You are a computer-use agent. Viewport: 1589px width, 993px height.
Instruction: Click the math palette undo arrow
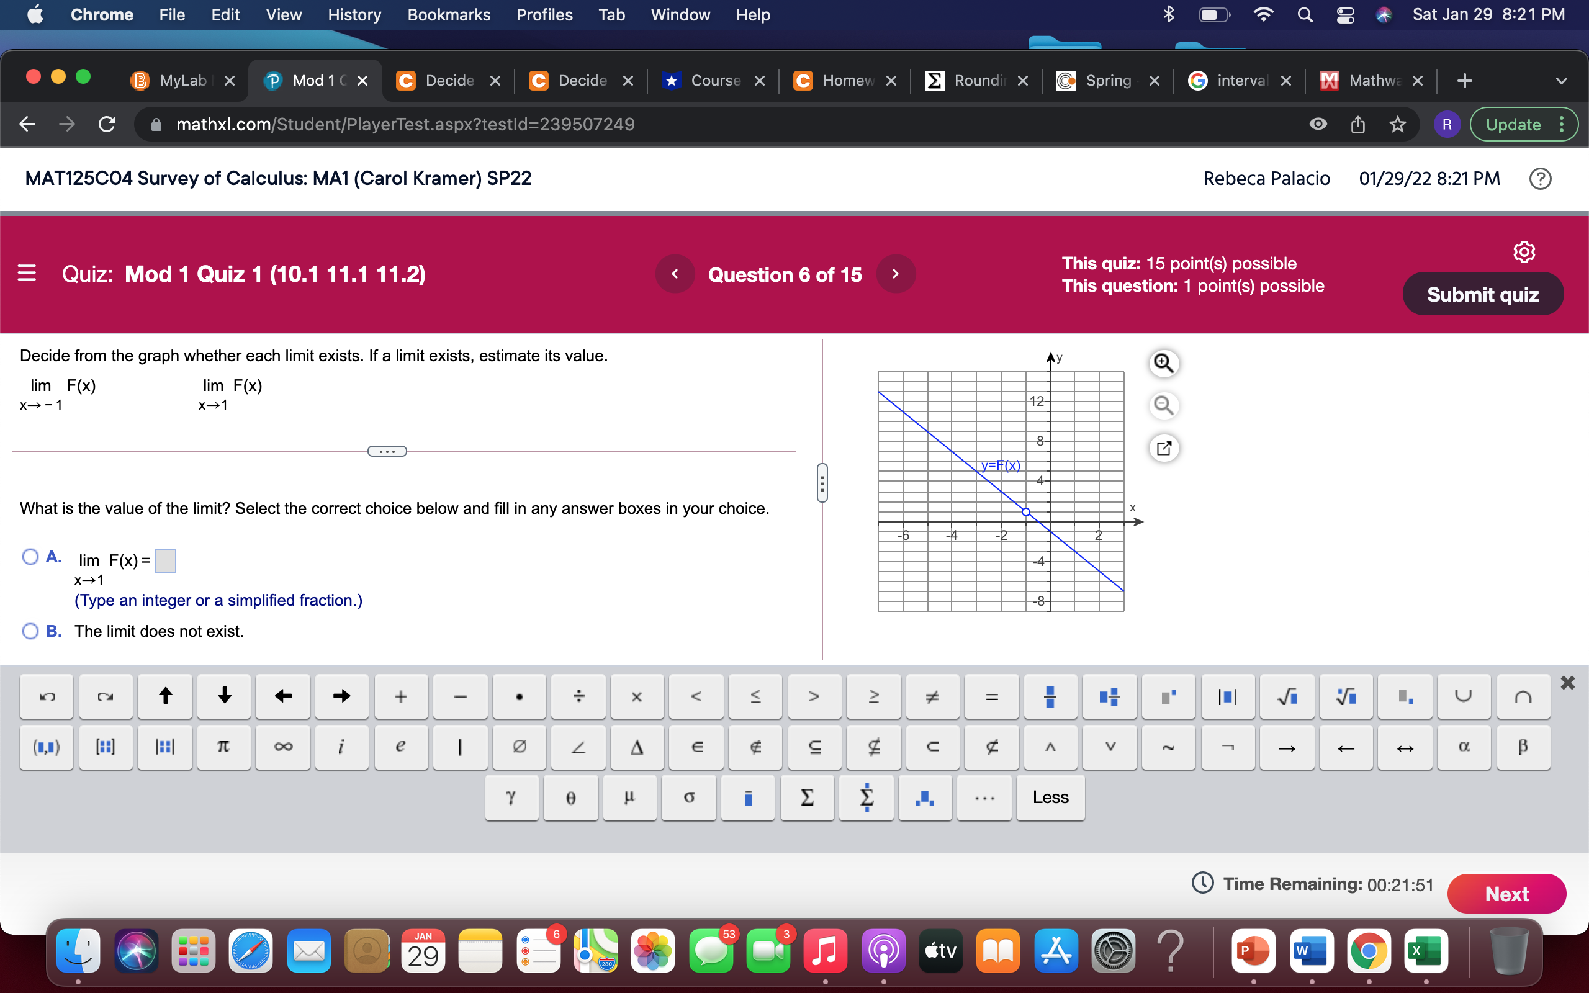tap(47, 696)
